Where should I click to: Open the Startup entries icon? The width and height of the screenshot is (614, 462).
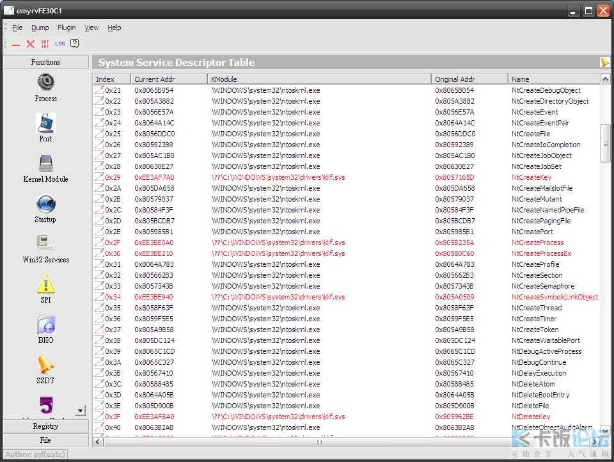tap(46, 203)
